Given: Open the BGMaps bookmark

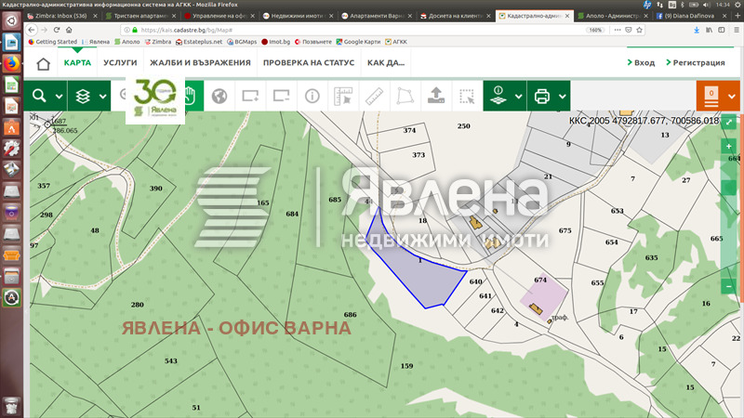Looking at the screenshot, I should coord(242,42).
